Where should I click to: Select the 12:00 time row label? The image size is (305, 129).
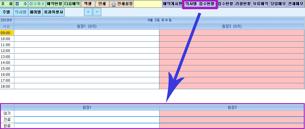point(7,51)
